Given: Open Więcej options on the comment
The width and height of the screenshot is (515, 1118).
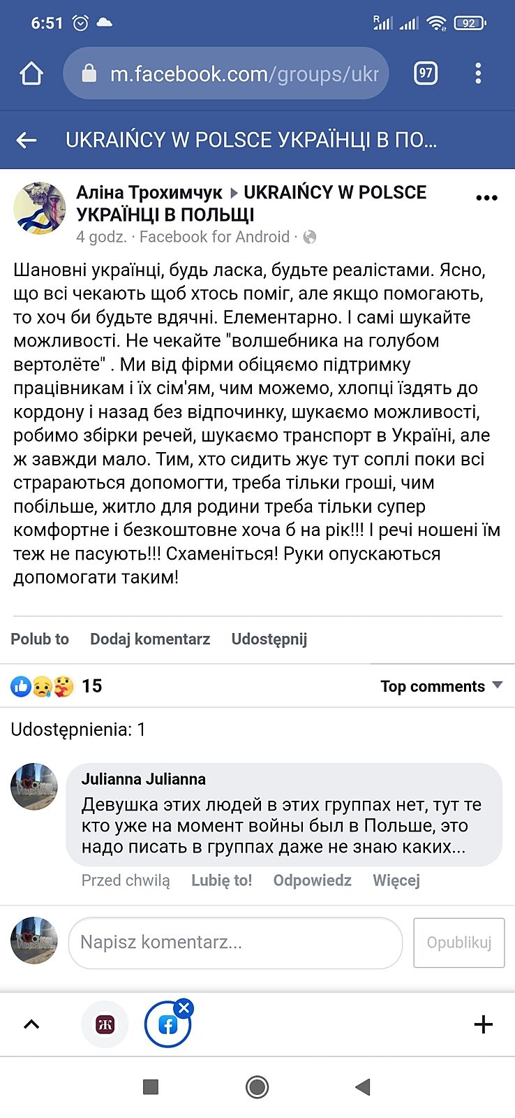Looking at the screenshot, I should 396,880.
